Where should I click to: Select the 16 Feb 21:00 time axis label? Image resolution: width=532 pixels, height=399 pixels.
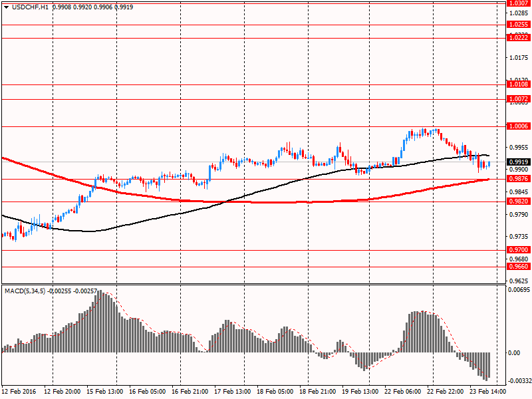point(190,391)
